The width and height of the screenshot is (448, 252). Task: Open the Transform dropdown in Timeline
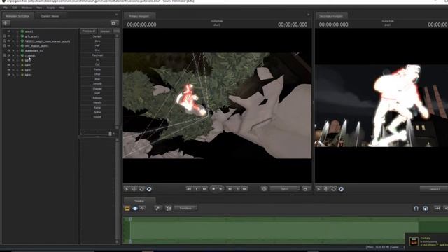pyautogui.click(x=185, y=209)
